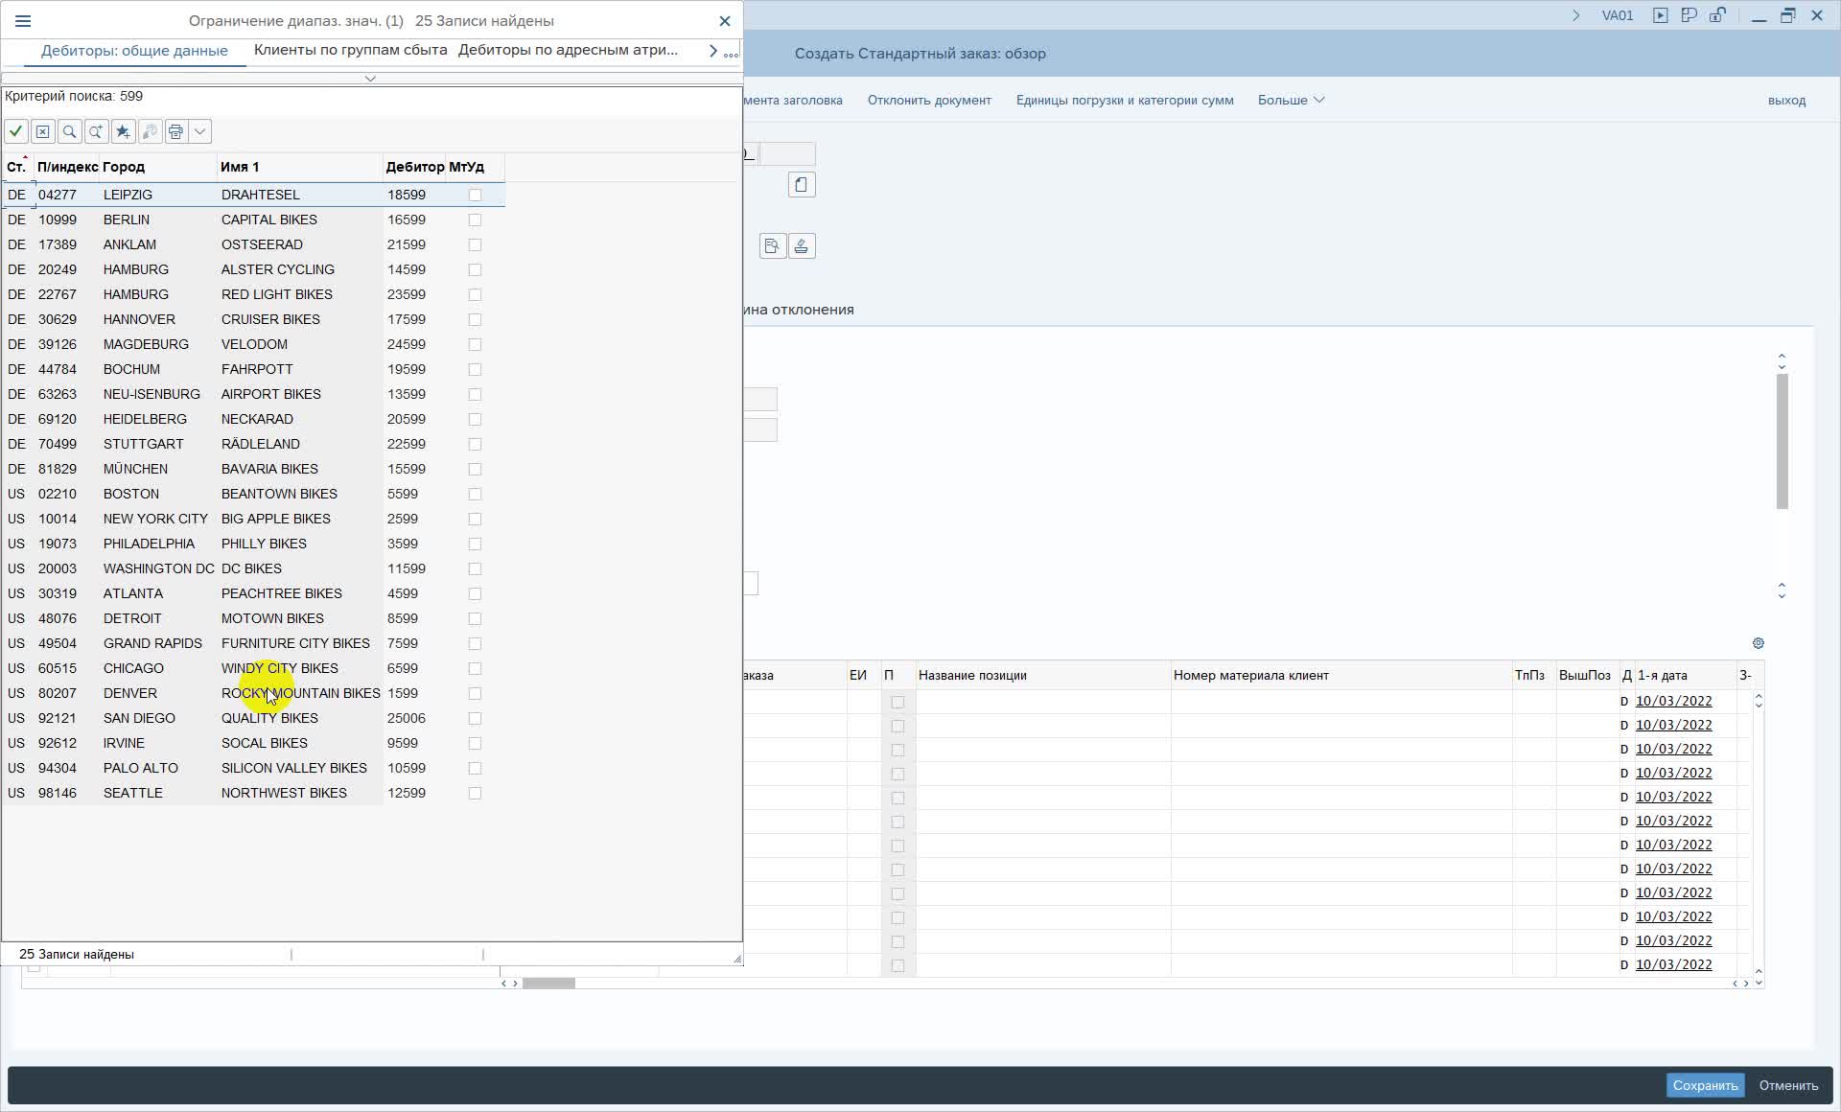The image size is (1841, 1112).
Task: Click the cancel (boxed X) toolbar icon
Action: (43, 131)
